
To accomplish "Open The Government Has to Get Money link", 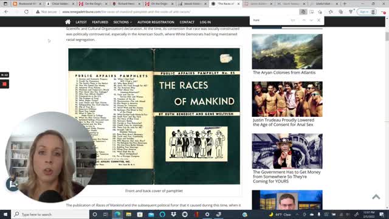I will (287, 176).
